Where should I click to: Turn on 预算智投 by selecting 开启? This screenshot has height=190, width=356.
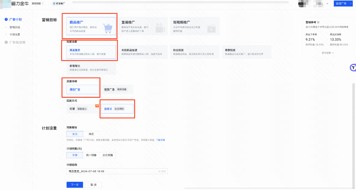[91, 134]
